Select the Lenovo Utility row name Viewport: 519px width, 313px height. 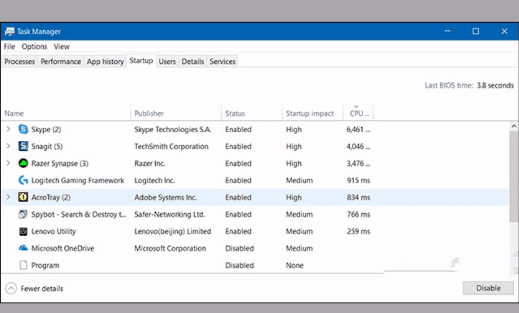tap(54, 231)
